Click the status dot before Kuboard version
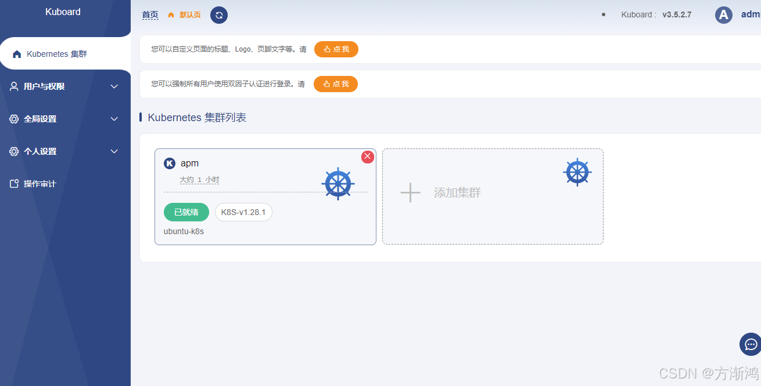Screen dimensions: 761x386 tap(604, 14)
